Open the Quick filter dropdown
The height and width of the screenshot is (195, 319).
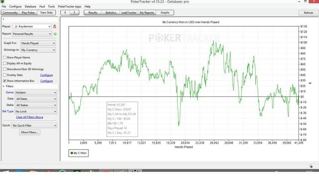pyautogui.click(x=34, y=125)
